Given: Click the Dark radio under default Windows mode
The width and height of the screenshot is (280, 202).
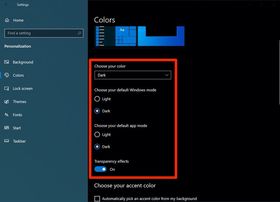Looking at the screenshot, I should 97,111.
